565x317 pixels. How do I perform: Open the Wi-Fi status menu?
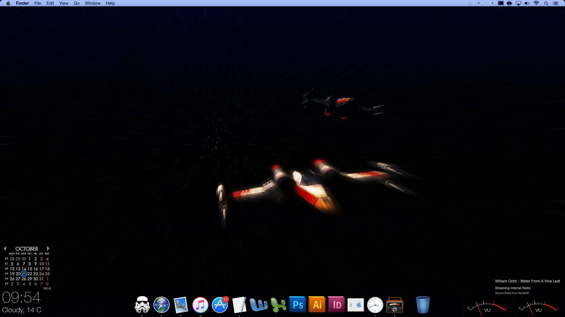[536, 3]
